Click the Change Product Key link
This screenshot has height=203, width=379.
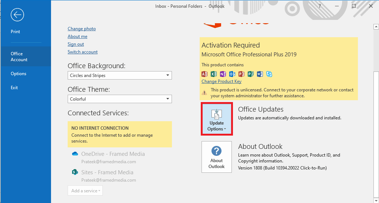click(221, 81)
